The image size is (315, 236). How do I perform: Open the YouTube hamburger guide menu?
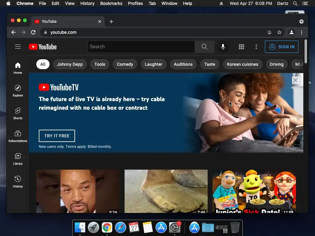(x=18, y=47)
